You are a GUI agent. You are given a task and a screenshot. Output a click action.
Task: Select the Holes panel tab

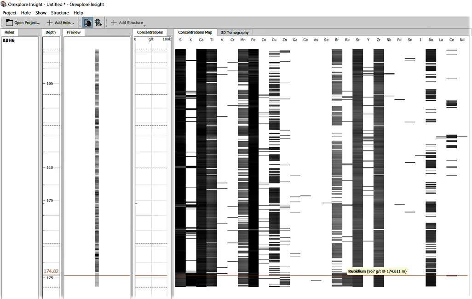click(x=9, y=32)
